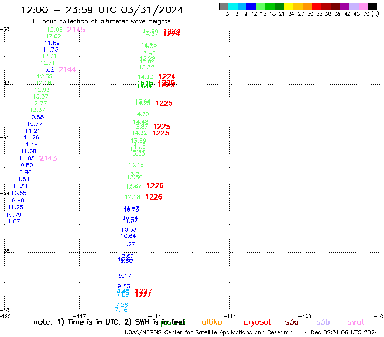
Task: Click the wave height value 9.17
Action: (x=125, y=276)
